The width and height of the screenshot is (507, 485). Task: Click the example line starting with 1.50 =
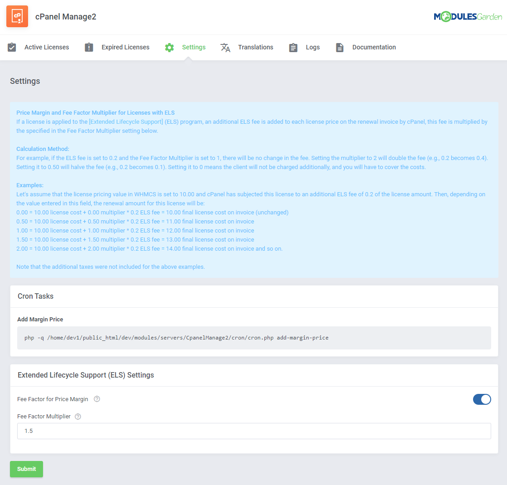point(135,240)
